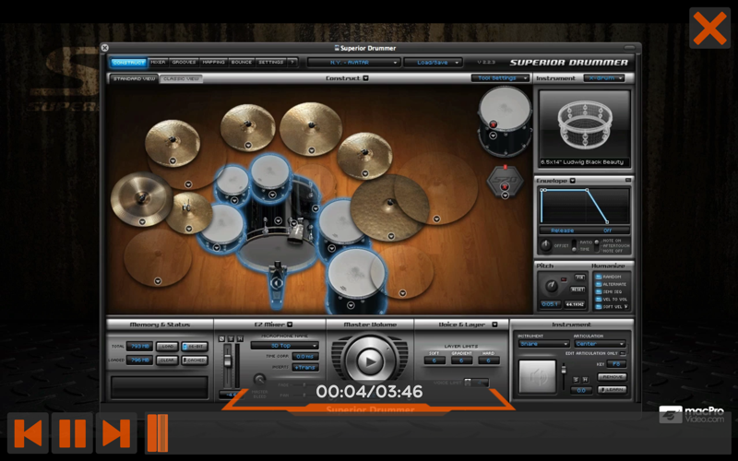Open the Bounce tab
Screen dimensions: 738x461
point(242,62)
